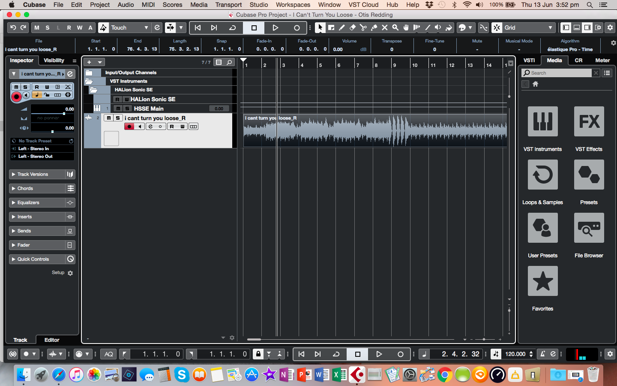Open the Audio menu
The height and width of the screenshot is (386, 617).
coord(126,5)
